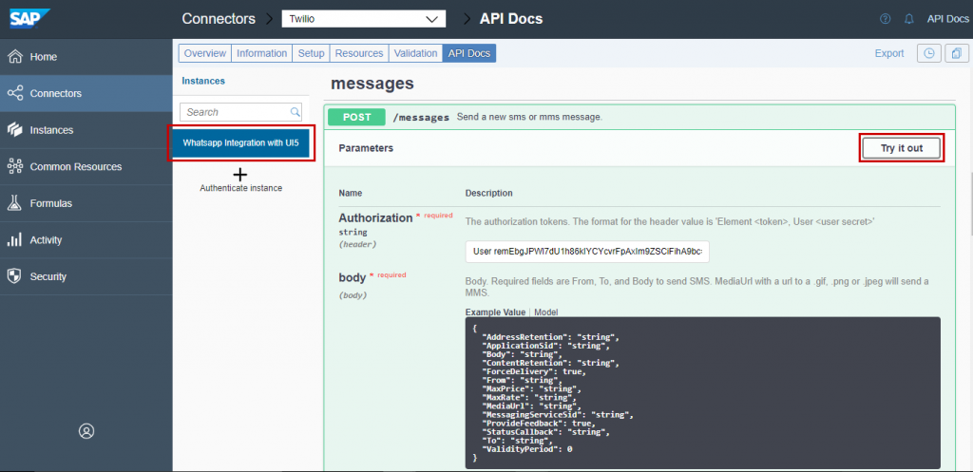973x472 pixels.
Task: Open the Resources tab
Action: (x=358, y=53)
